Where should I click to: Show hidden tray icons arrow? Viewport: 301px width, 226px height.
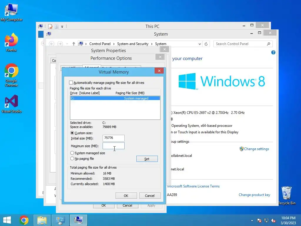(252, 220)
